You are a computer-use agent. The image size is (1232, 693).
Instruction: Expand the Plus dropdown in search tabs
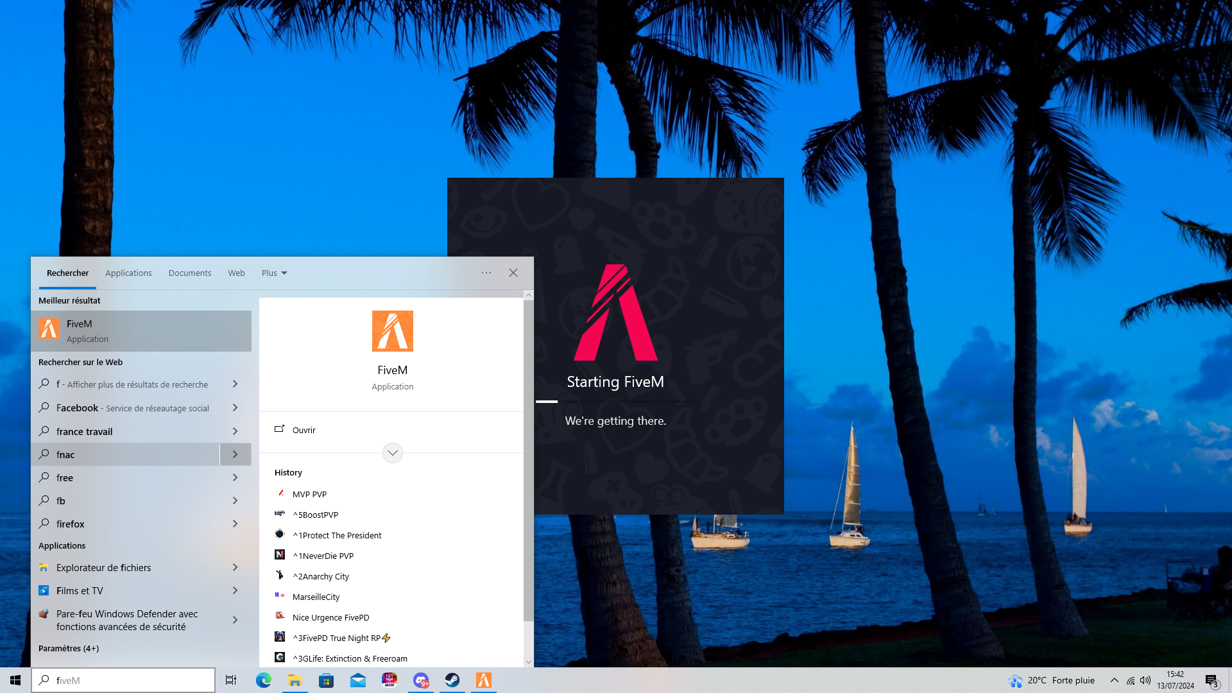pos(274,273)
